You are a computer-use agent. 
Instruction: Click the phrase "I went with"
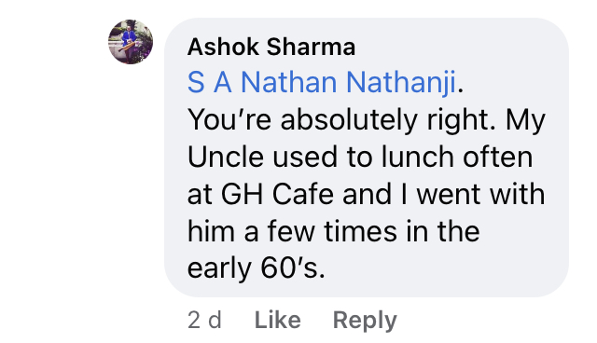point(473,194)
